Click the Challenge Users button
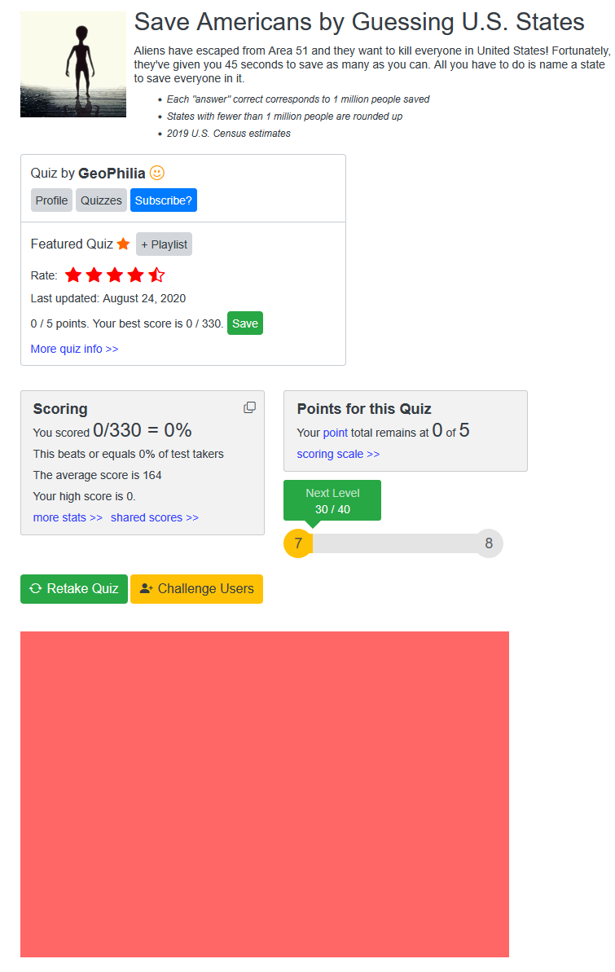The image size is (615, 972). click(196, 589)
